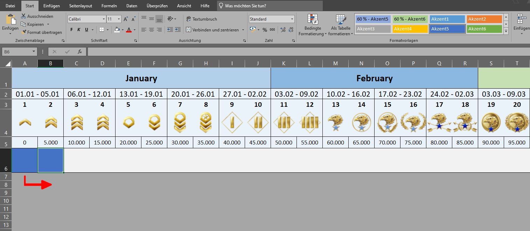The width and height of the screenshot is (530, 231).
Task: Increase font size with large A icon
Action: 126,19
